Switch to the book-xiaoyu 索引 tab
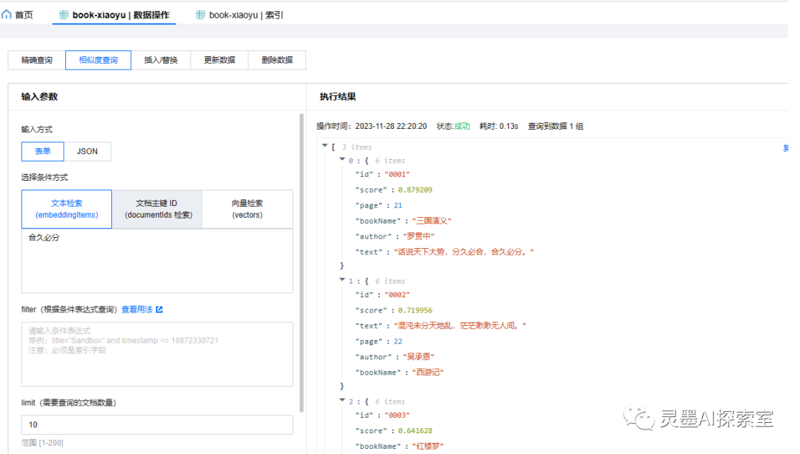Viewport: 800px width, 454px height. point(239,15)
